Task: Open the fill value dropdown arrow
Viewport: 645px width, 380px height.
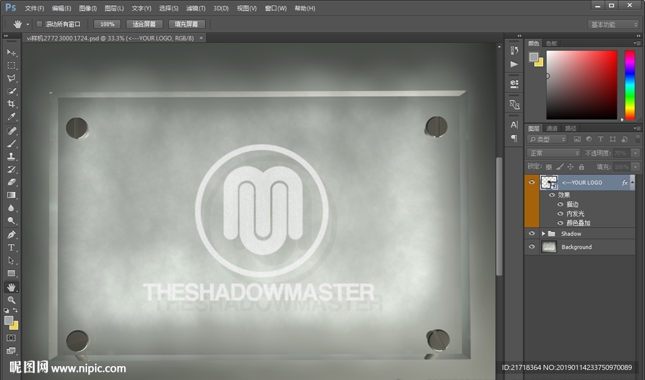Action: (x=636, y=167)
